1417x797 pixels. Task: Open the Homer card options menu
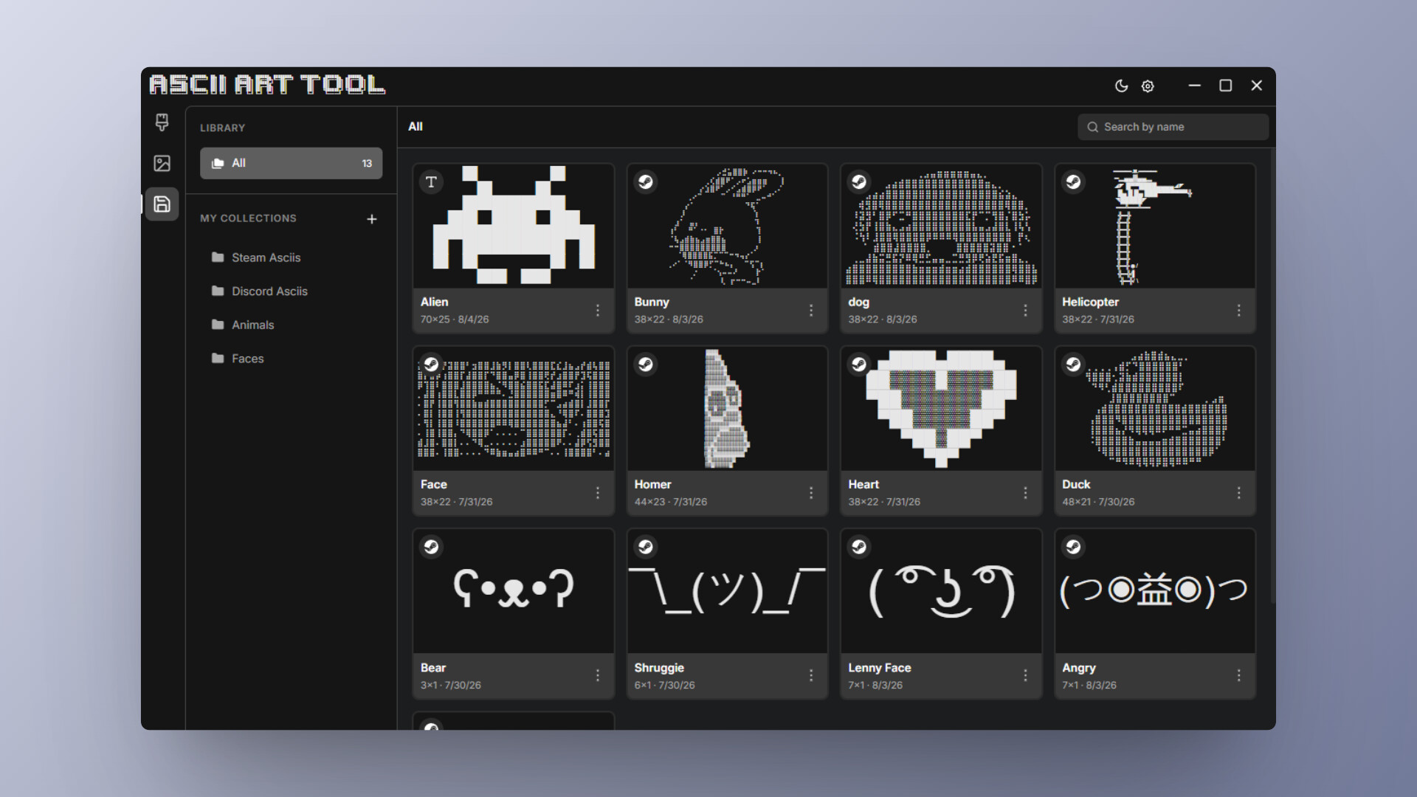point(811,493)
